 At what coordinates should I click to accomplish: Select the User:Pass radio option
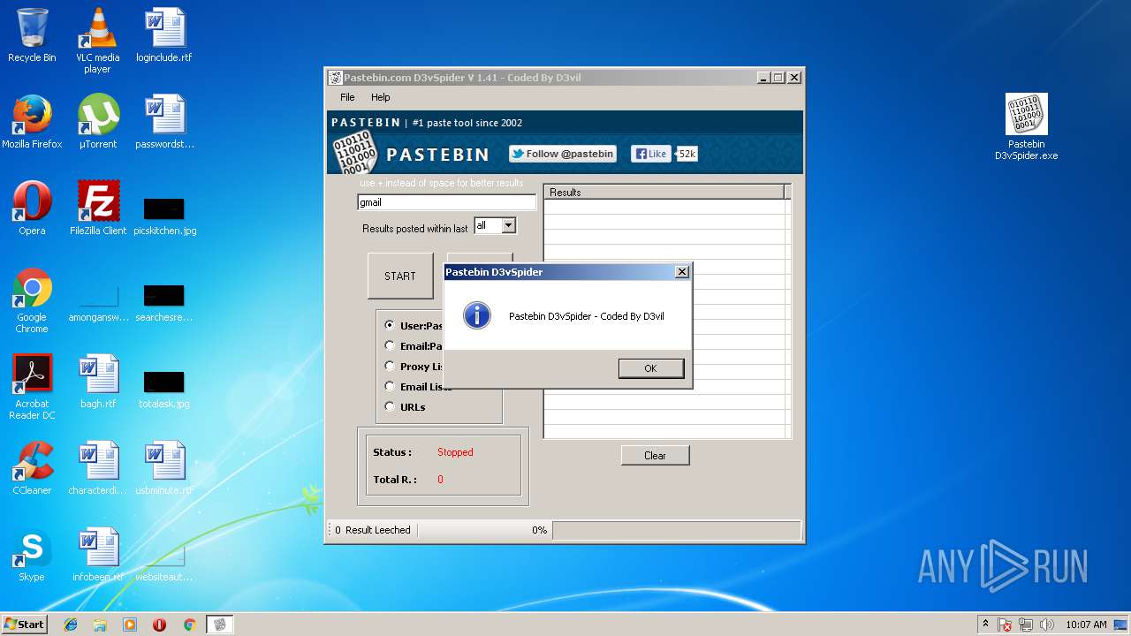click(390, 325)
